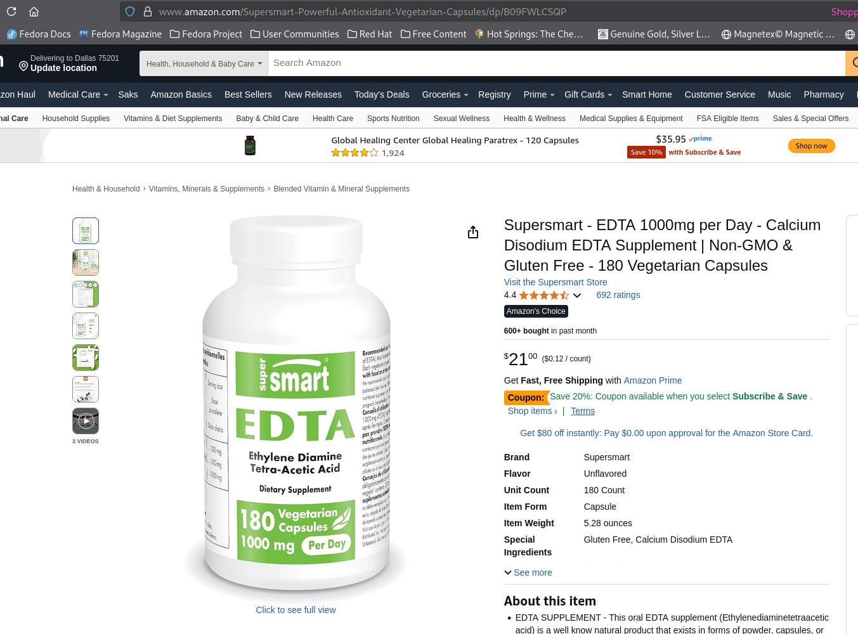Image resolution: width=858 pixels, height=634 pixels.
Task: Open Today's Deals in the navigation bar
Action: tap(382, 94)
